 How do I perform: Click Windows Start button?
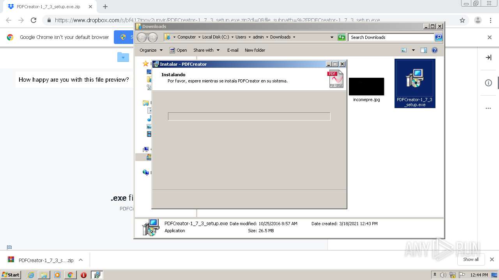11,275
